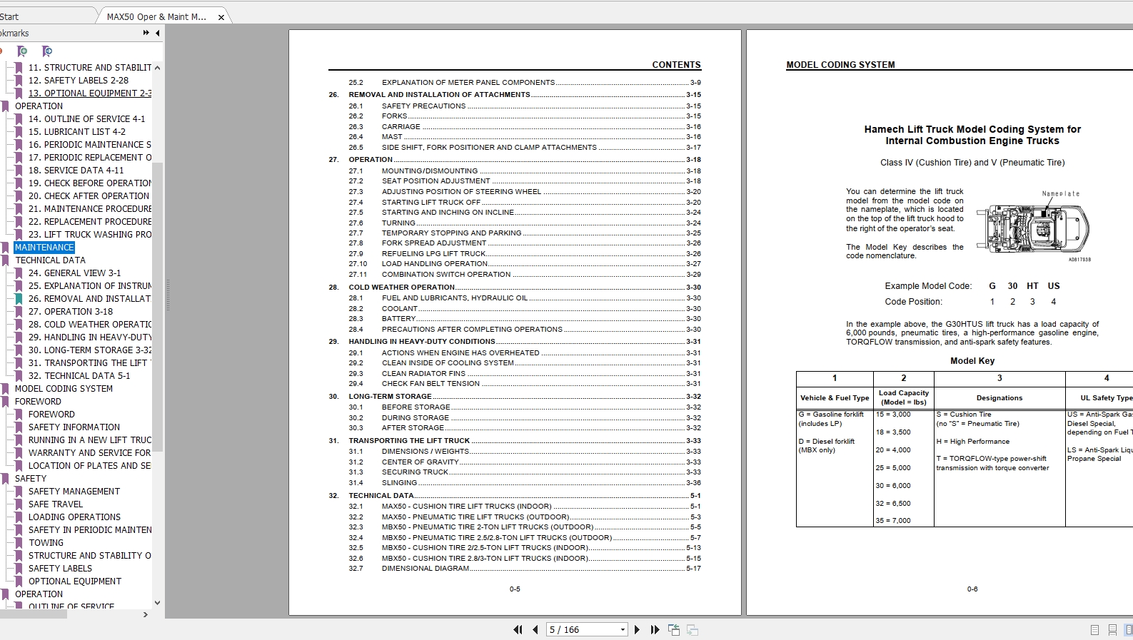1133x640 pixels.
Task: Select the highlighted MAINTENANCE bookmark
Action: (x=44, y=248)
